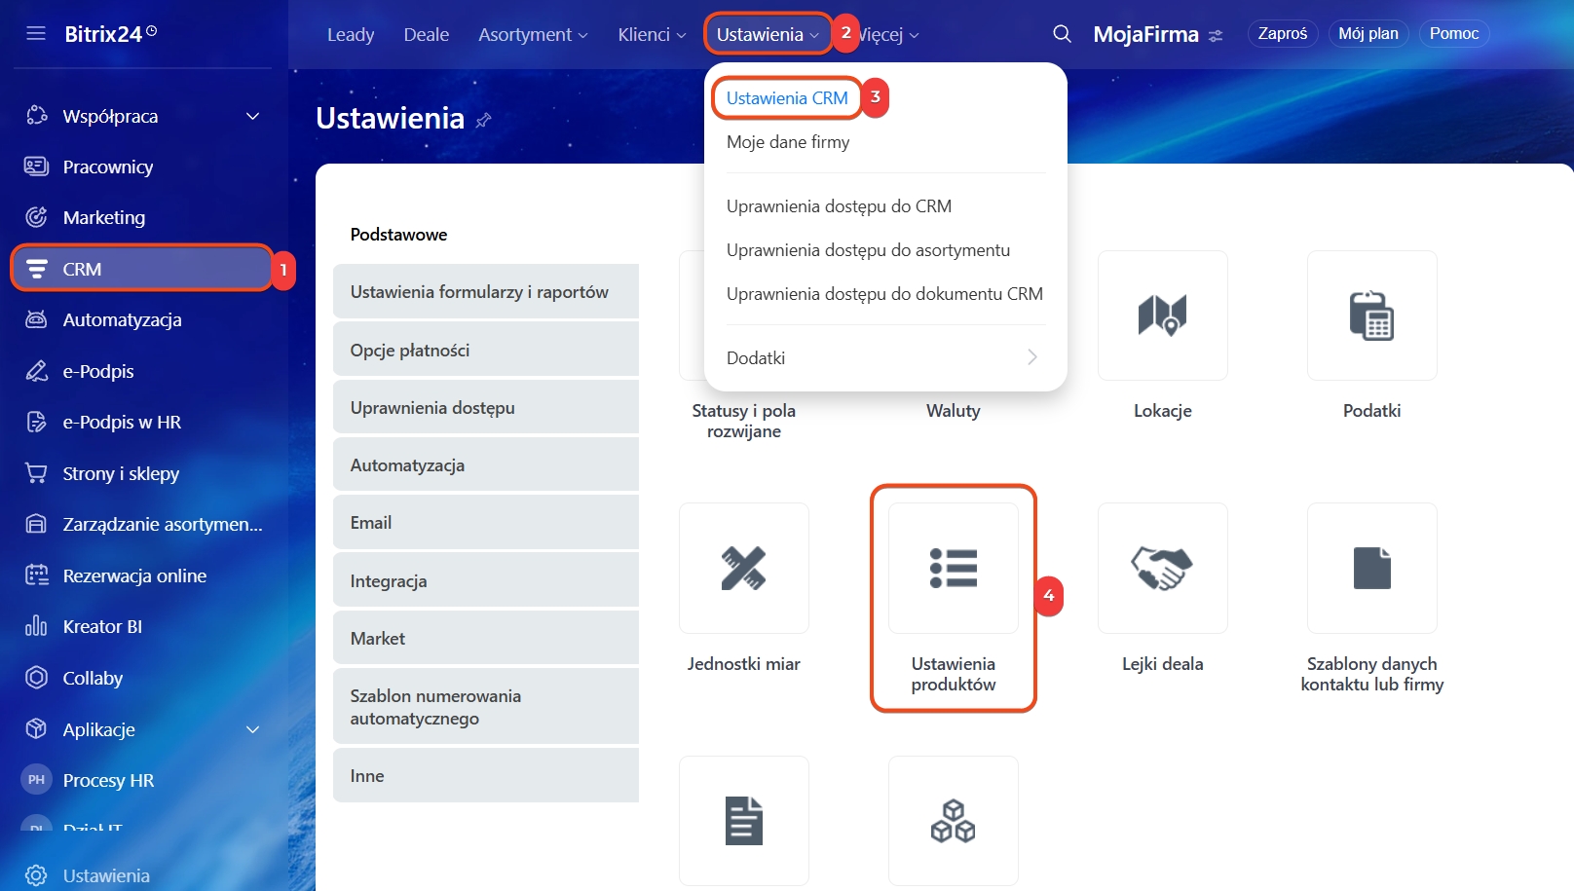Choose Uprawnienia dostępu do CRM menu item

pyautogui.click(x=839, y=206)
